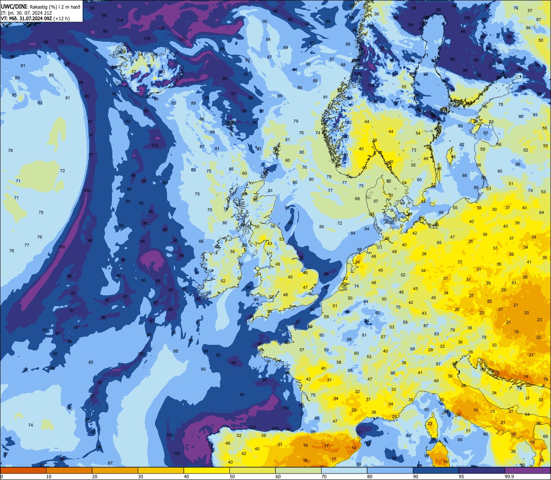Click the humidity value 61 on the map
The image size is (551, 480).
[x=514, y=283]
